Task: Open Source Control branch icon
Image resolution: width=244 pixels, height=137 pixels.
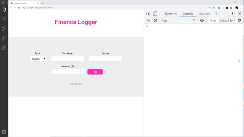Action: click(x=4, y=29)
